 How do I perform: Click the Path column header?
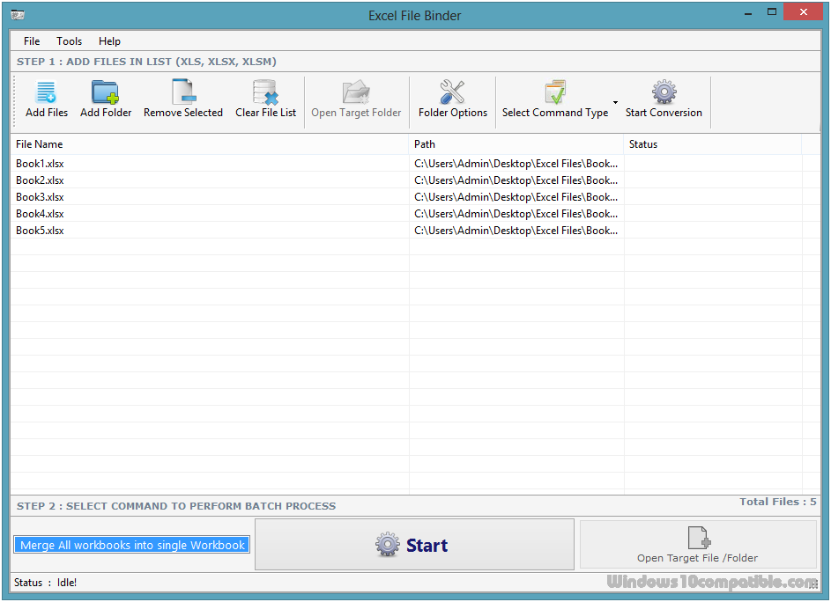coord(516,144)
